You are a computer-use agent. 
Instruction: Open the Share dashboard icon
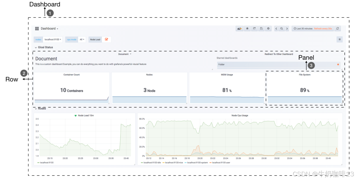click(254, 29)
